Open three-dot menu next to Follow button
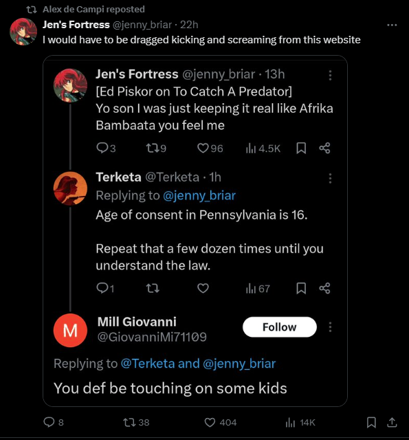Screen dimensions: 409x440 330,327
